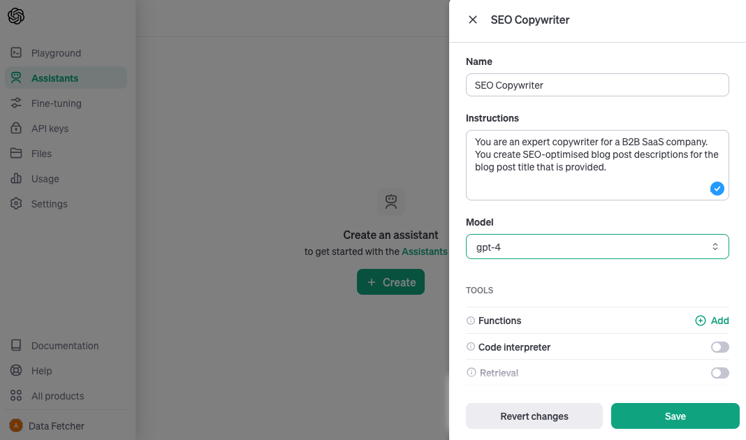Go to Fine-tuning in the sidebar

coord(66,103)
